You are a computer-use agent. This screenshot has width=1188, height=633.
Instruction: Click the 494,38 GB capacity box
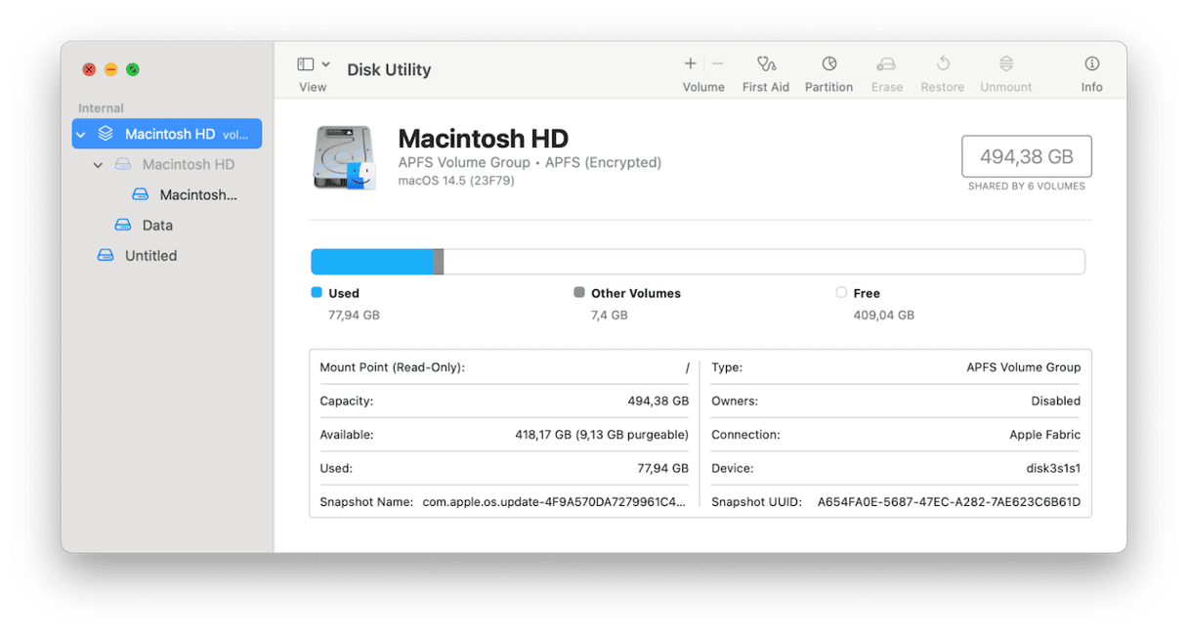point(1026,156)
